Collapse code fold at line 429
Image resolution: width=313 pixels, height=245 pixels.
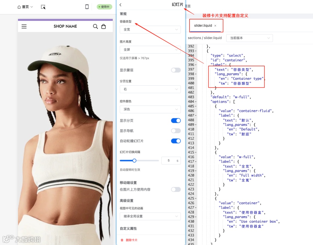tap(196, 217)
